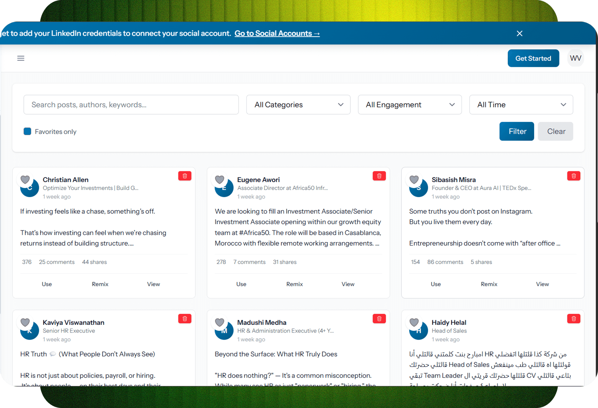Delete Eugene Awori's post with trash icon

pyautogui.click(x=379, y=176)
